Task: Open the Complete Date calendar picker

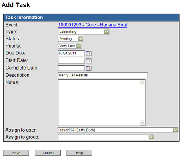Action: click(x=89, y=68)
